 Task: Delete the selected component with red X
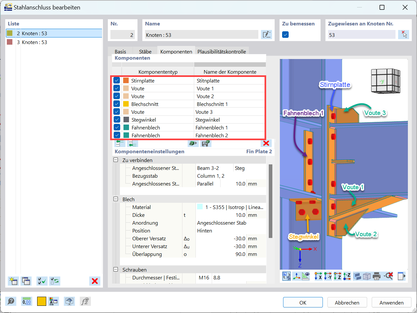(x=266, y=143)
